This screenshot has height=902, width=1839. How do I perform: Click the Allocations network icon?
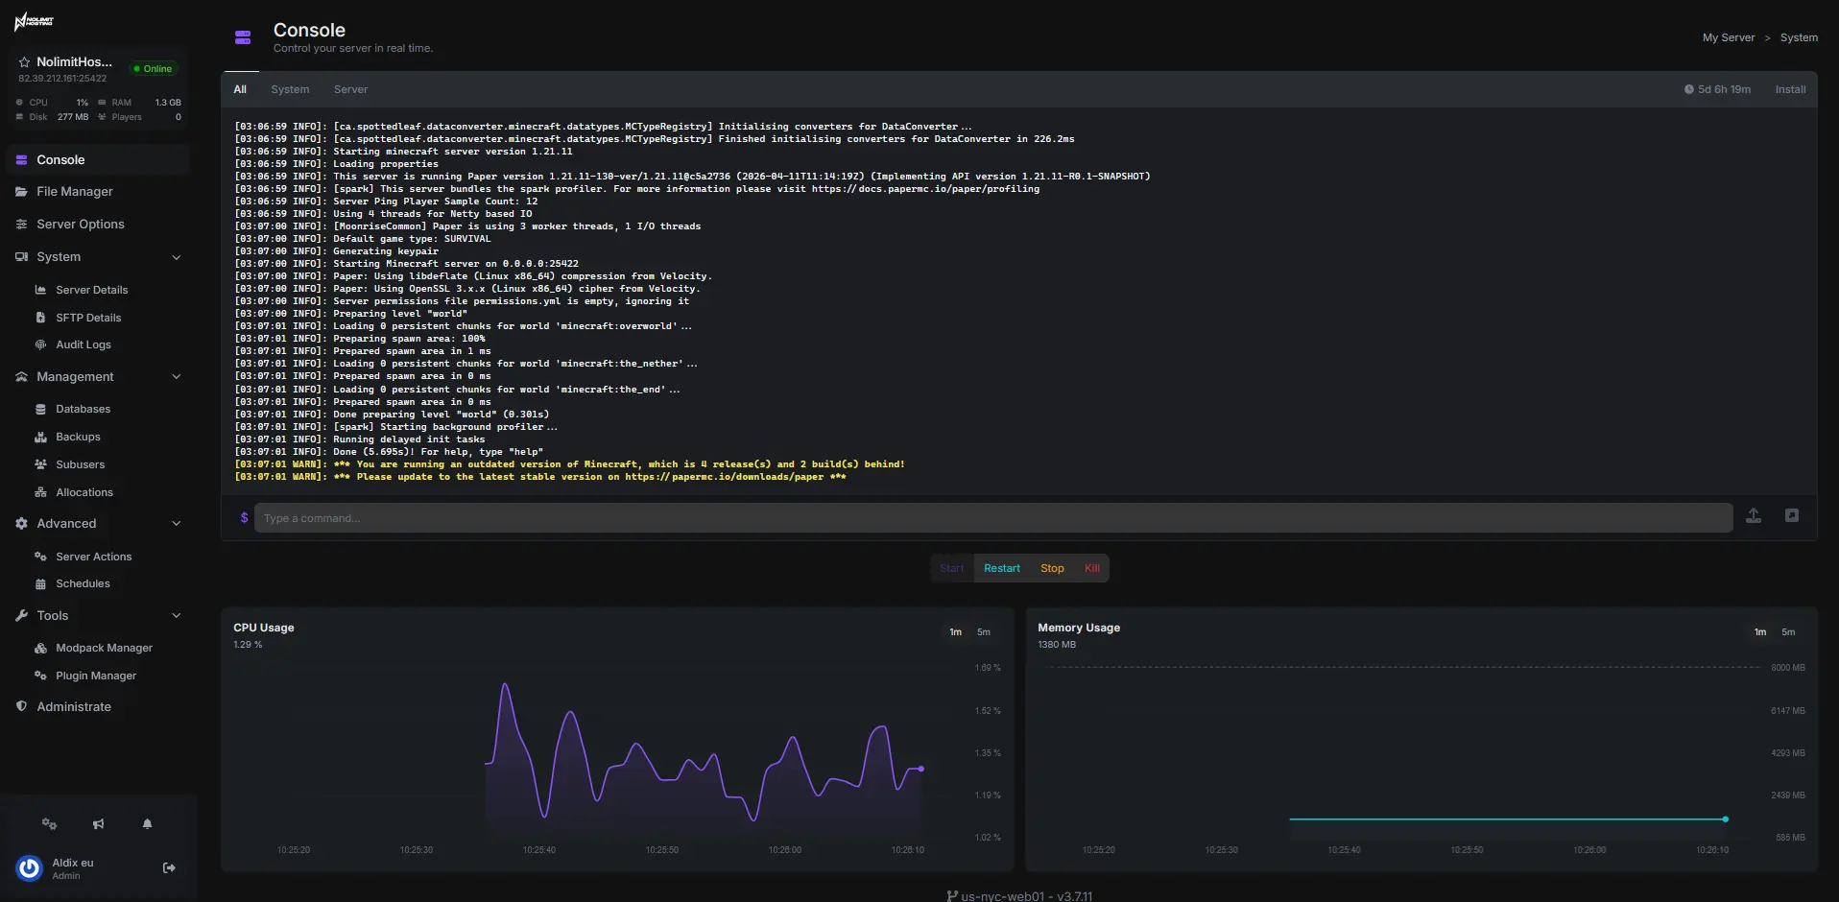point(40,492)
